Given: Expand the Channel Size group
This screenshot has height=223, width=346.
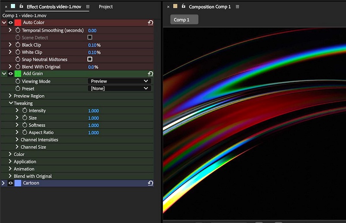Looking at the screenshot, I should click(x=17, y=147).
